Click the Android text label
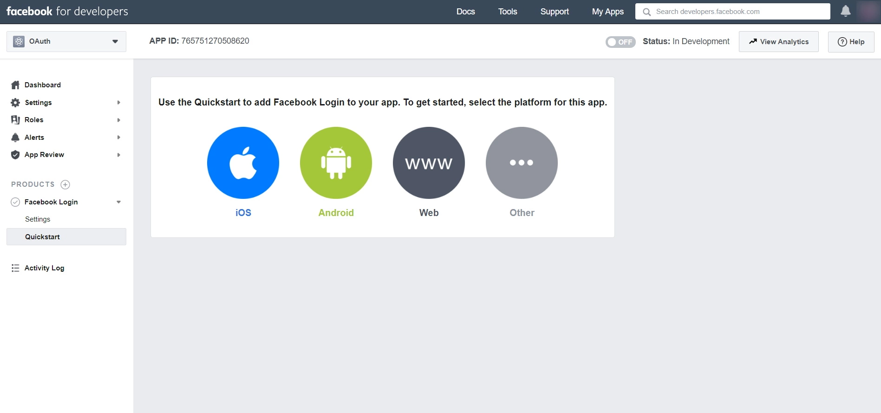 (336, 213)
